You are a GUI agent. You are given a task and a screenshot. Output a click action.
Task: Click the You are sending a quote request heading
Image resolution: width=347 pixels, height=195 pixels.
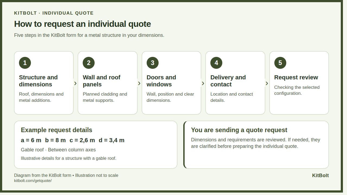(x=239, y=130)
